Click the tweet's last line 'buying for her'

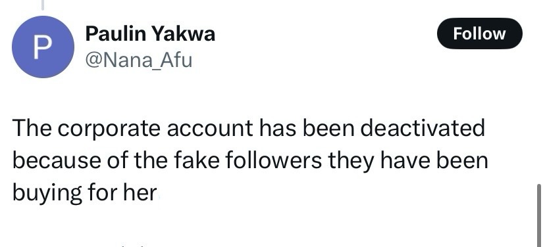point(85,193)
